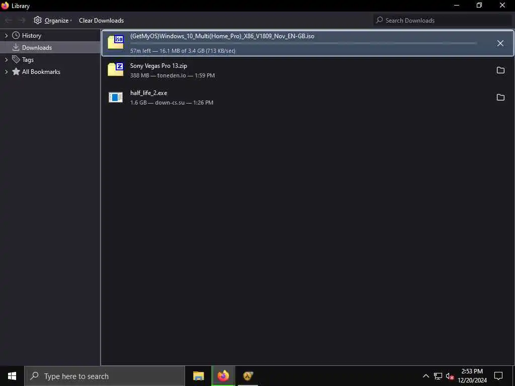Click the half_life_2.exe application icon

tap(116, 97)
